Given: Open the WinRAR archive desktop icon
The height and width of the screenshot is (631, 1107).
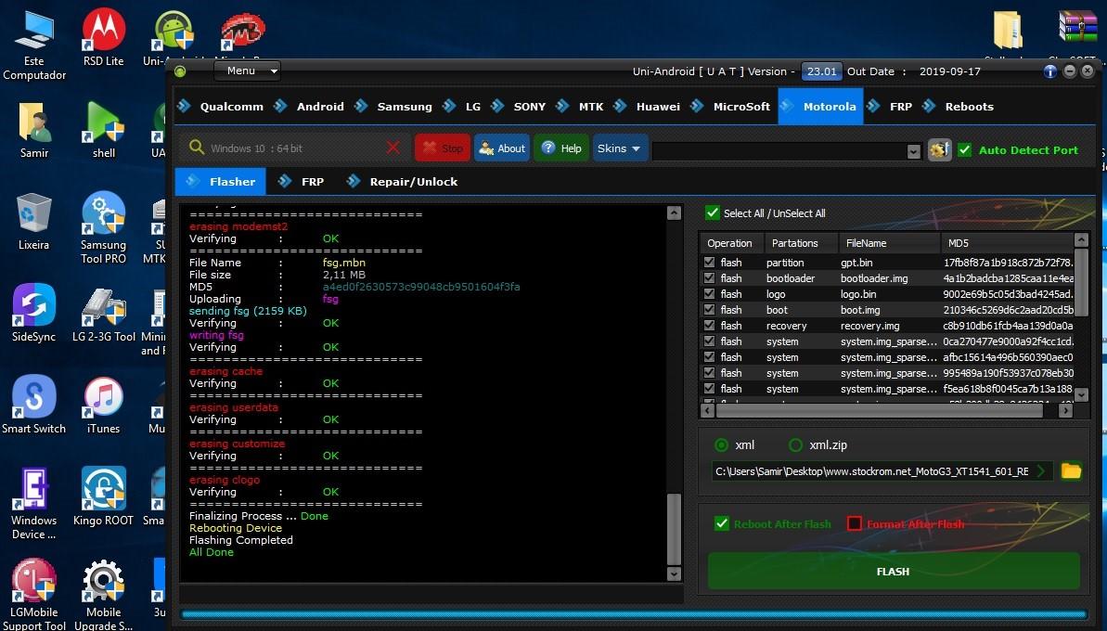Looking at the screenshot, I should [1077, 28].
